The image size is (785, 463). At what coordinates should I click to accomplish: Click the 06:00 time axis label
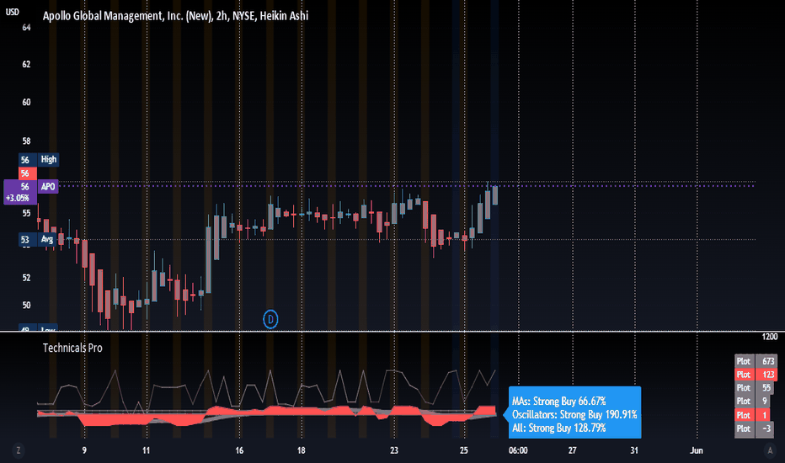coord(518,450)
